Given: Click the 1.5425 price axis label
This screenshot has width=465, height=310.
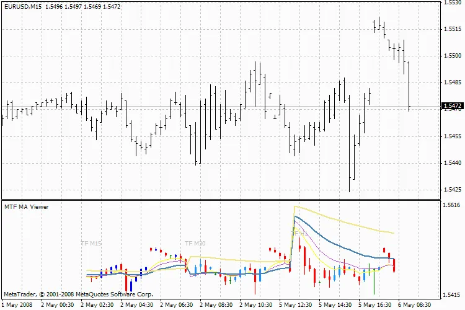Looking at the screenshot, I should click(452, 190).
